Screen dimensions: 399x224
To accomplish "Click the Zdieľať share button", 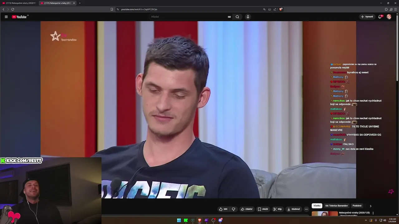I will (247, 209).
